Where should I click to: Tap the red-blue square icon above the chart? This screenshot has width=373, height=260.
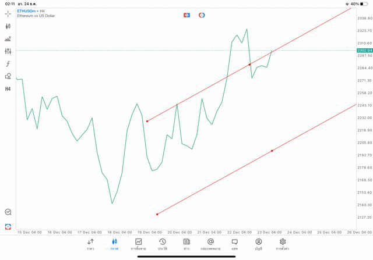(186, 15)
